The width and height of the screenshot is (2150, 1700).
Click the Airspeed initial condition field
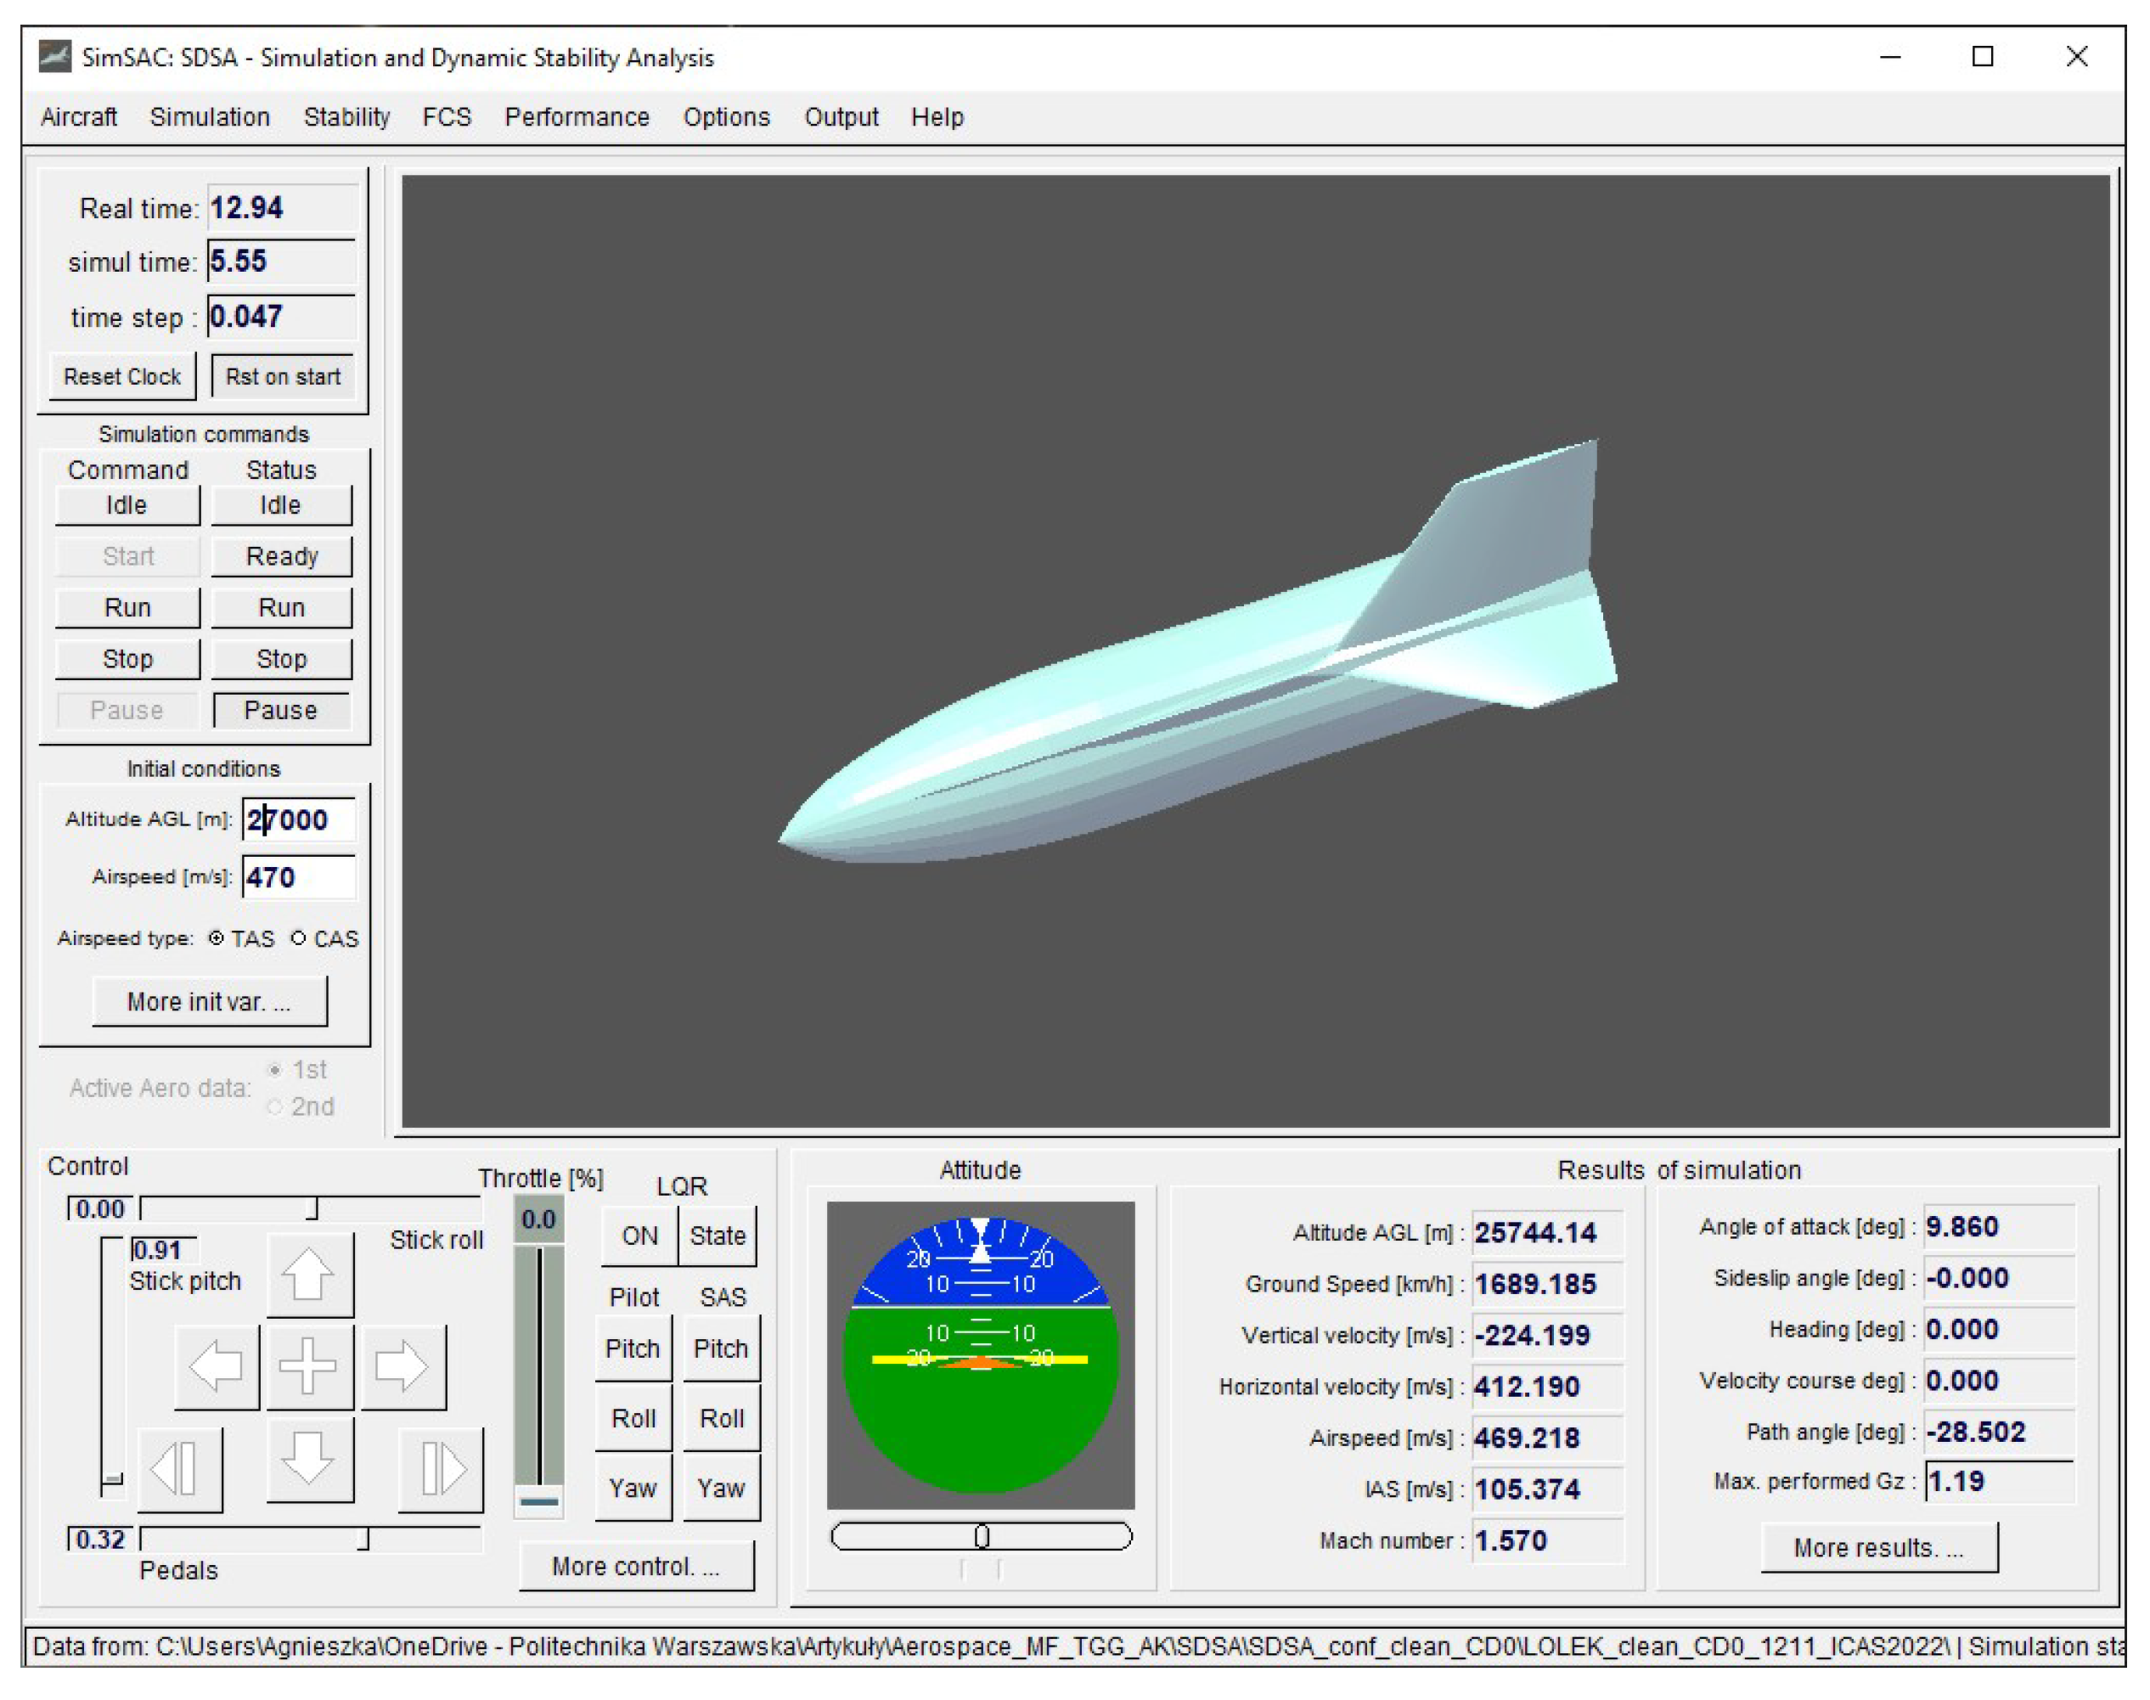tap(297, 877)
